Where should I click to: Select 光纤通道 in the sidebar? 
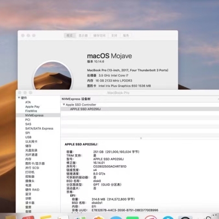click(x=31, y=155)
